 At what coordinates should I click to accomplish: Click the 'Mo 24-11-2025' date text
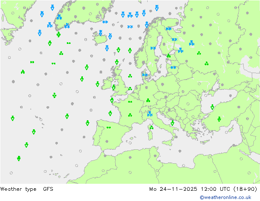173,189
